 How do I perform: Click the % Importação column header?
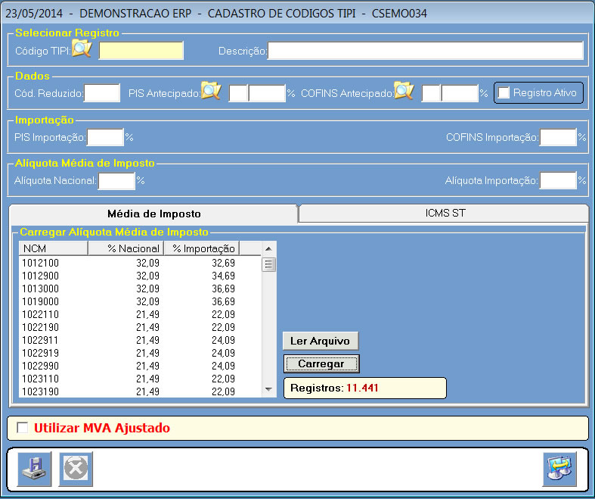click(202, 248)
